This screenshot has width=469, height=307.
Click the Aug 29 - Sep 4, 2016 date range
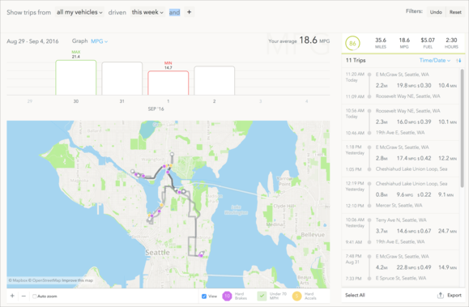(x=32, y=41)
